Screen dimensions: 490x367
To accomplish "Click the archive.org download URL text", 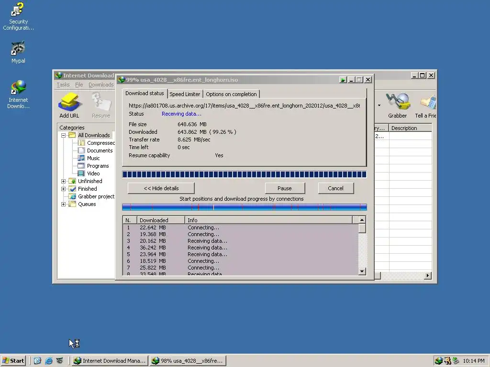I will [x=244, y=106].
